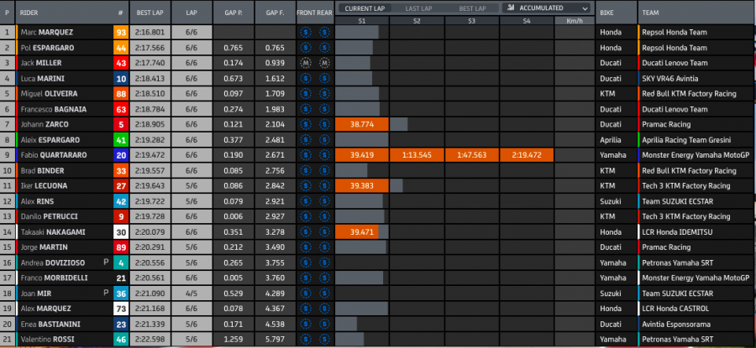Click Jack Miller's medium front tyre icon

pos(307,63)
